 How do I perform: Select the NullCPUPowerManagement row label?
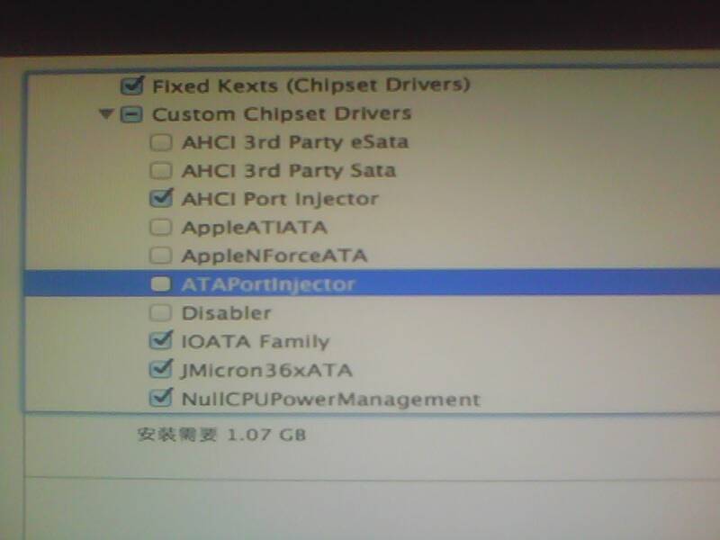click(330, 399)
